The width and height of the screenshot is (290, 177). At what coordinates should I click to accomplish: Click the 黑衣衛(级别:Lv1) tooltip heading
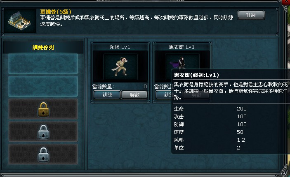click(196, 75)
